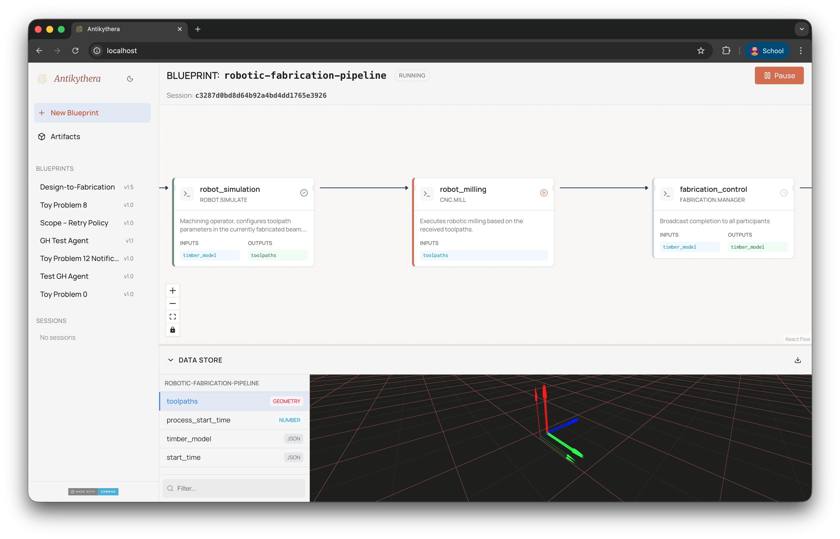The height and width of the screenshot is (539, 840).
Task: Click the zoom out minus control
Action: pyautogui.click(x=172, y=303)
